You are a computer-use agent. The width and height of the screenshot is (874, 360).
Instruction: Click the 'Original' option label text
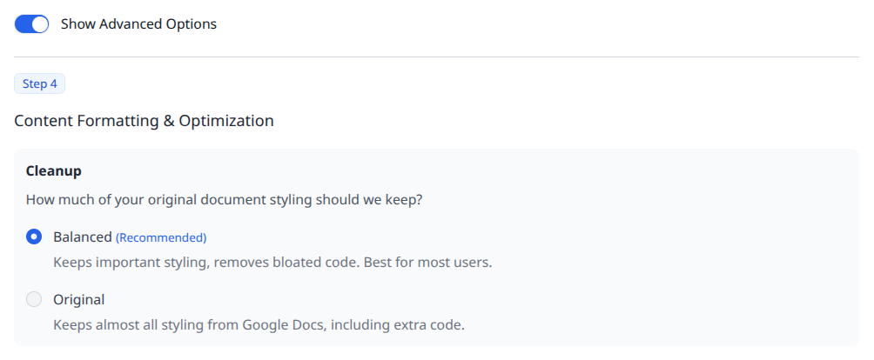tap(78, 300)
